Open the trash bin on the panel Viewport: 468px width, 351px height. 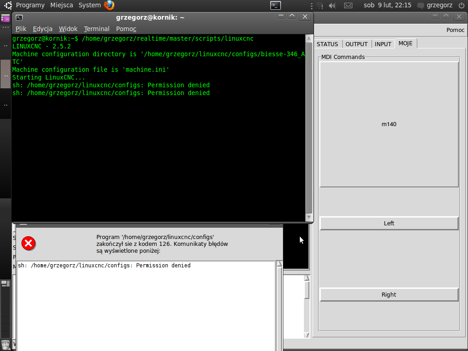point(5,346)
